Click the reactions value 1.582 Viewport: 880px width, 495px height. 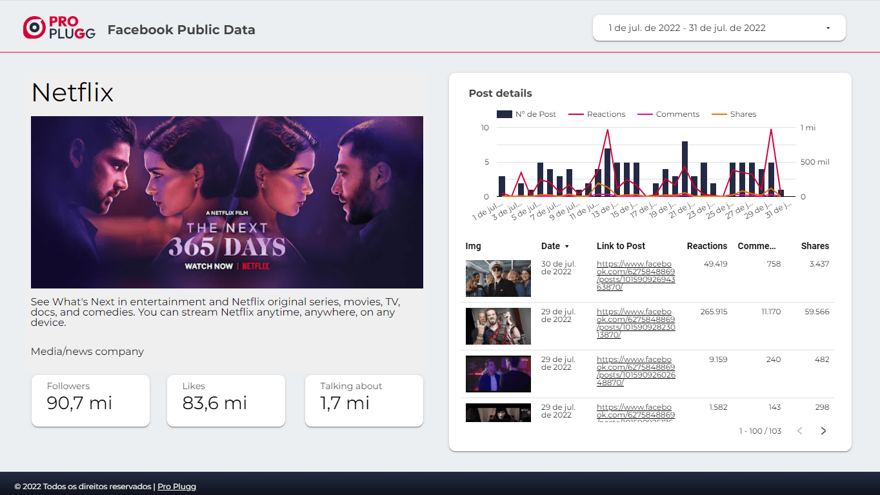(x=718, y=407)
